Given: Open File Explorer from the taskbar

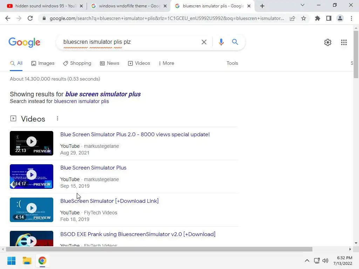Looking at the screenshot, I should tap(27, 261).
